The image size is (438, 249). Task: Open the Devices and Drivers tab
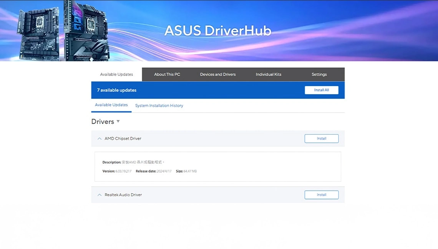tap(218, 74)
